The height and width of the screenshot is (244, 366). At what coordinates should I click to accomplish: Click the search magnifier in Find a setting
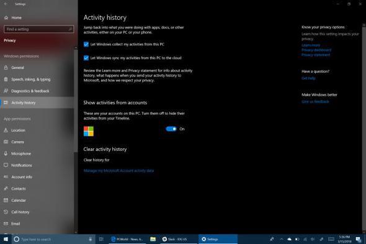[x=70, y=29]
